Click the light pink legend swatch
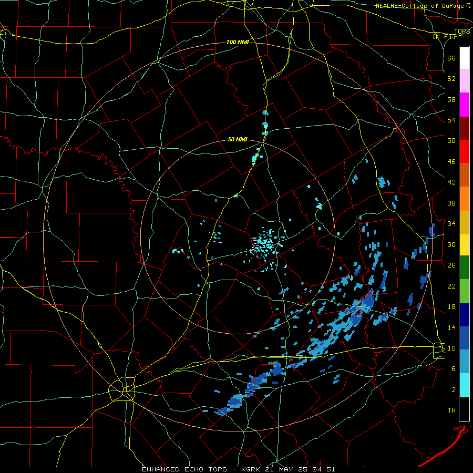The width and height of the screenshot is (473, 473). [x=464, y=81]
